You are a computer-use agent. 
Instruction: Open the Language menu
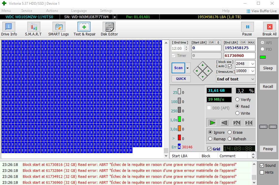(x=79, y=11)
